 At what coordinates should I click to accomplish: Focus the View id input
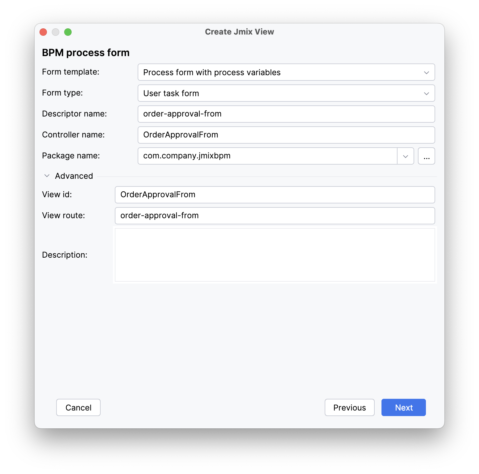(x=275, y=194)
